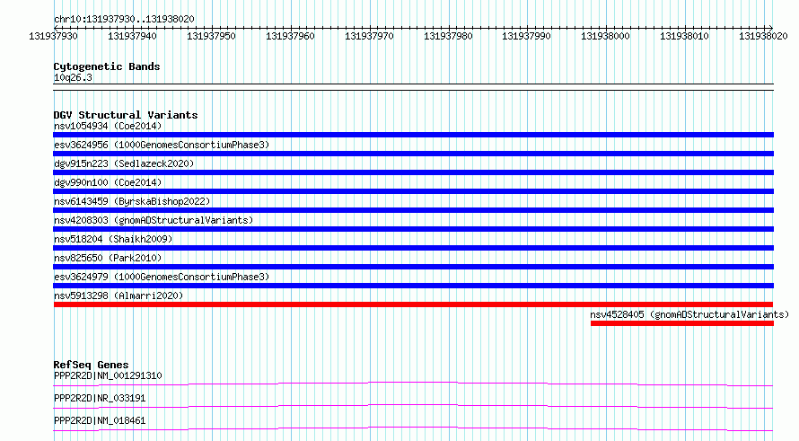The height and width of the screenshot is (441, 799).
Task: Open nsv825650 (Park2010) variant
Action: [x=108, y=258]
